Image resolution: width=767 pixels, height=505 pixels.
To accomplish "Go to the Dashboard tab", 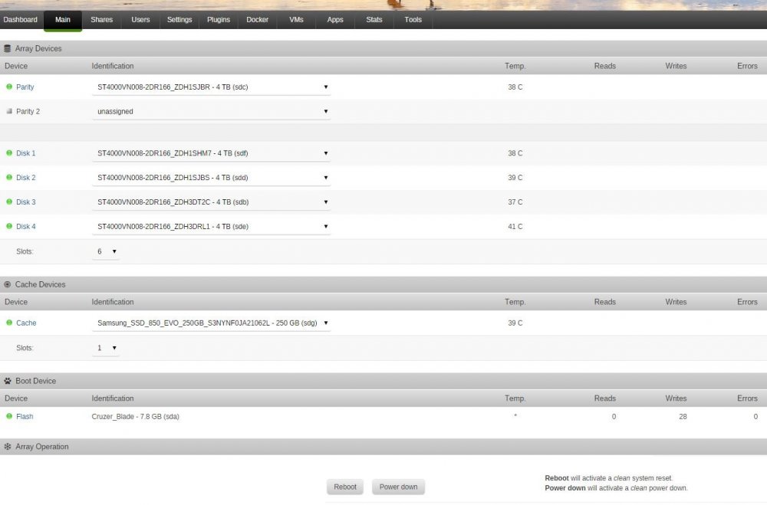I will click(21, 20).
